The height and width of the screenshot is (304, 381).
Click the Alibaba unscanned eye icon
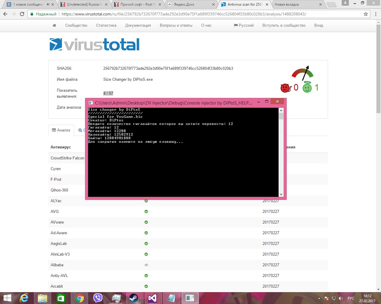pyautogui.click(x=146, y=265)
